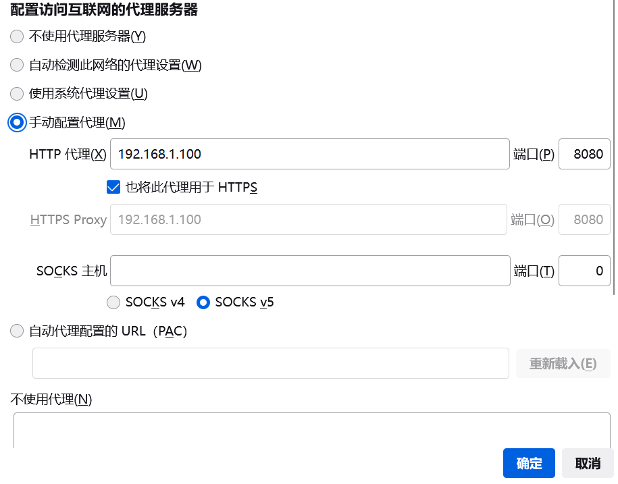Click the SOCKS port field showing 0
This screenshot has height=484, width=618.
(x=584, y=271)
